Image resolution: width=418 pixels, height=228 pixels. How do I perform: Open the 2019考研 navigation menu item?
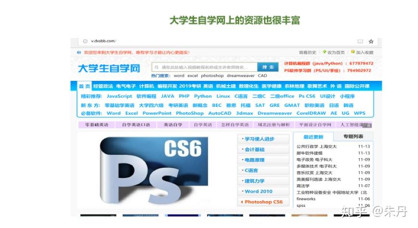point(190,86)
